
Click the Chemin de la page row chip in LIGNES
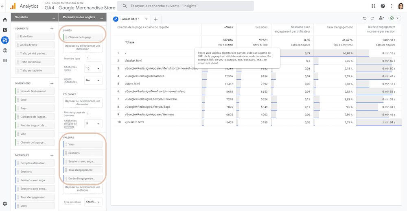point(83,37)
